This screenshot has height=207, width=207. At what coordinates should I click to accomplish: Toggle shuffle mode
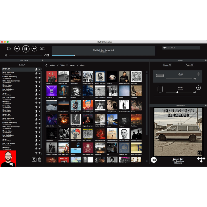(42, 49)
